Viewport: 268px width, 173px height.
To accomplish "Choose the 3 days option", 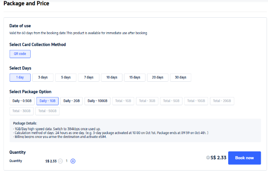I will tap(43, 77).
